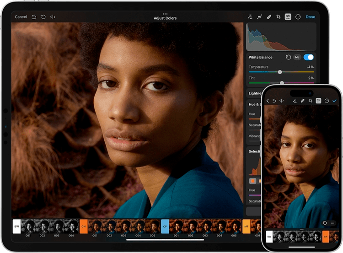Viewport: 343px width, 253px height.
Task: Apply ML auto White Balance
Action: 297,57
